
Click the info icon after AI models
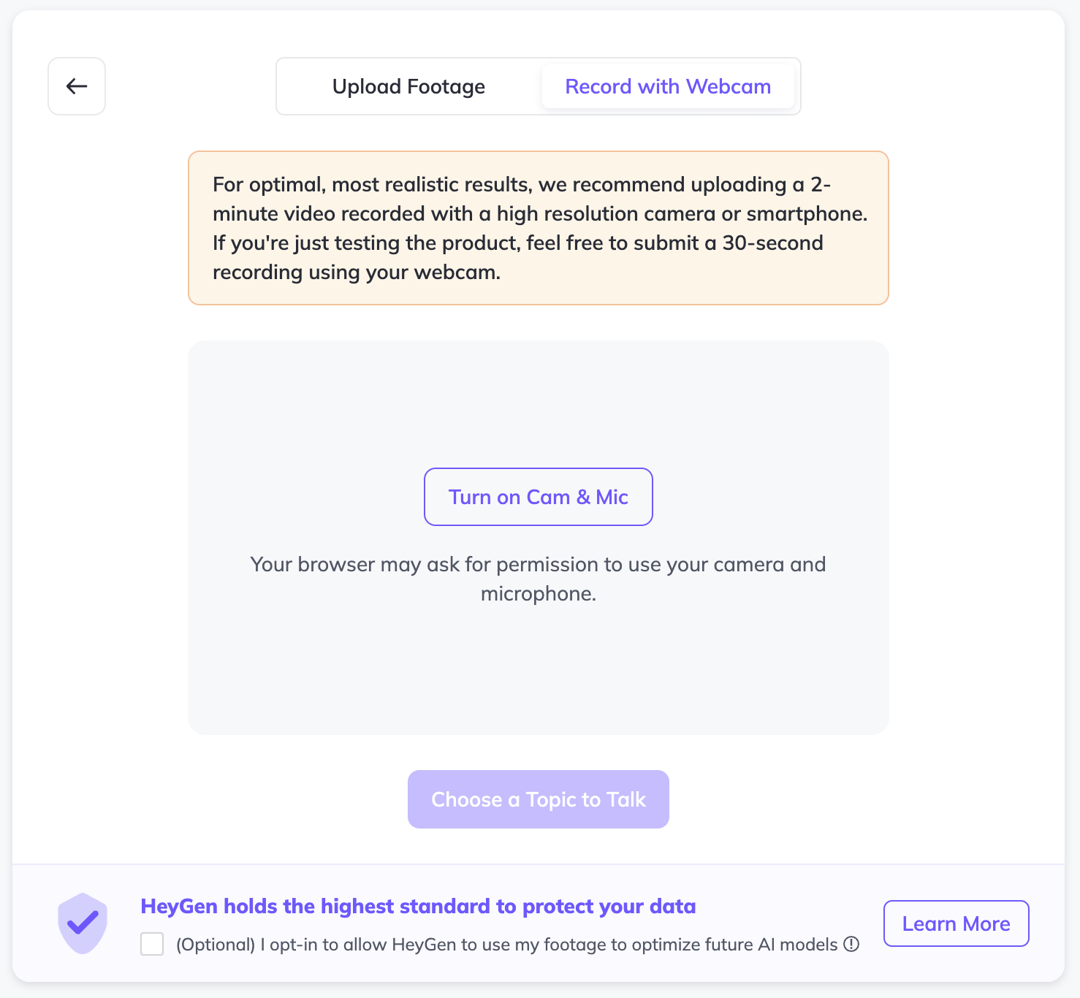[851, 944]
